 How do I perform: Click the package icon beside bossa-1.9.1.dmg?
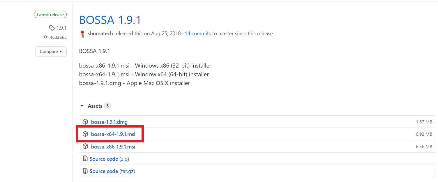(x=85, y=122)
